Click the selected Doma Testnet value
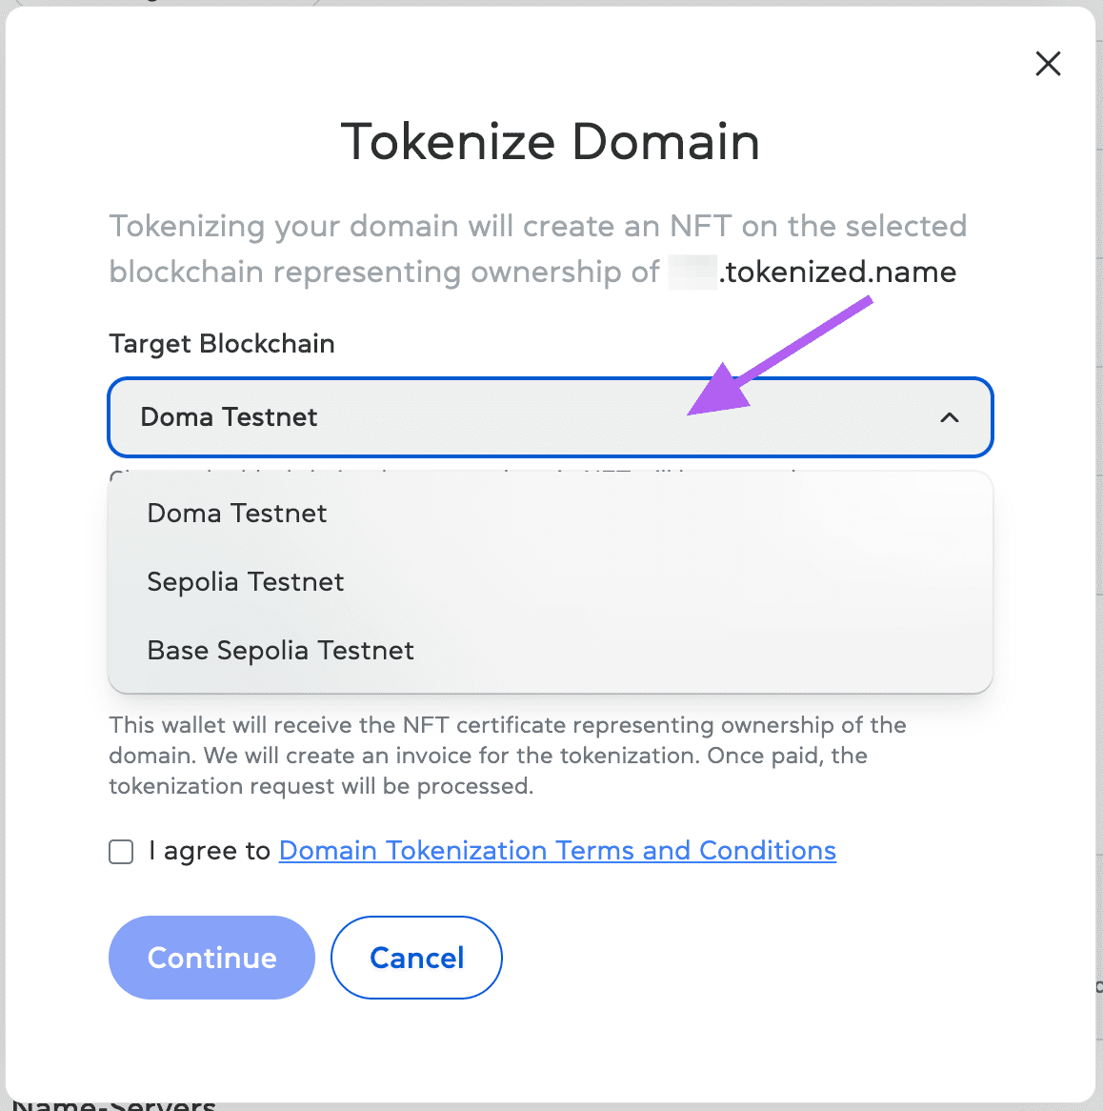The width and height of the screenshot is (1103, 1111). click(x=229, y=417)
